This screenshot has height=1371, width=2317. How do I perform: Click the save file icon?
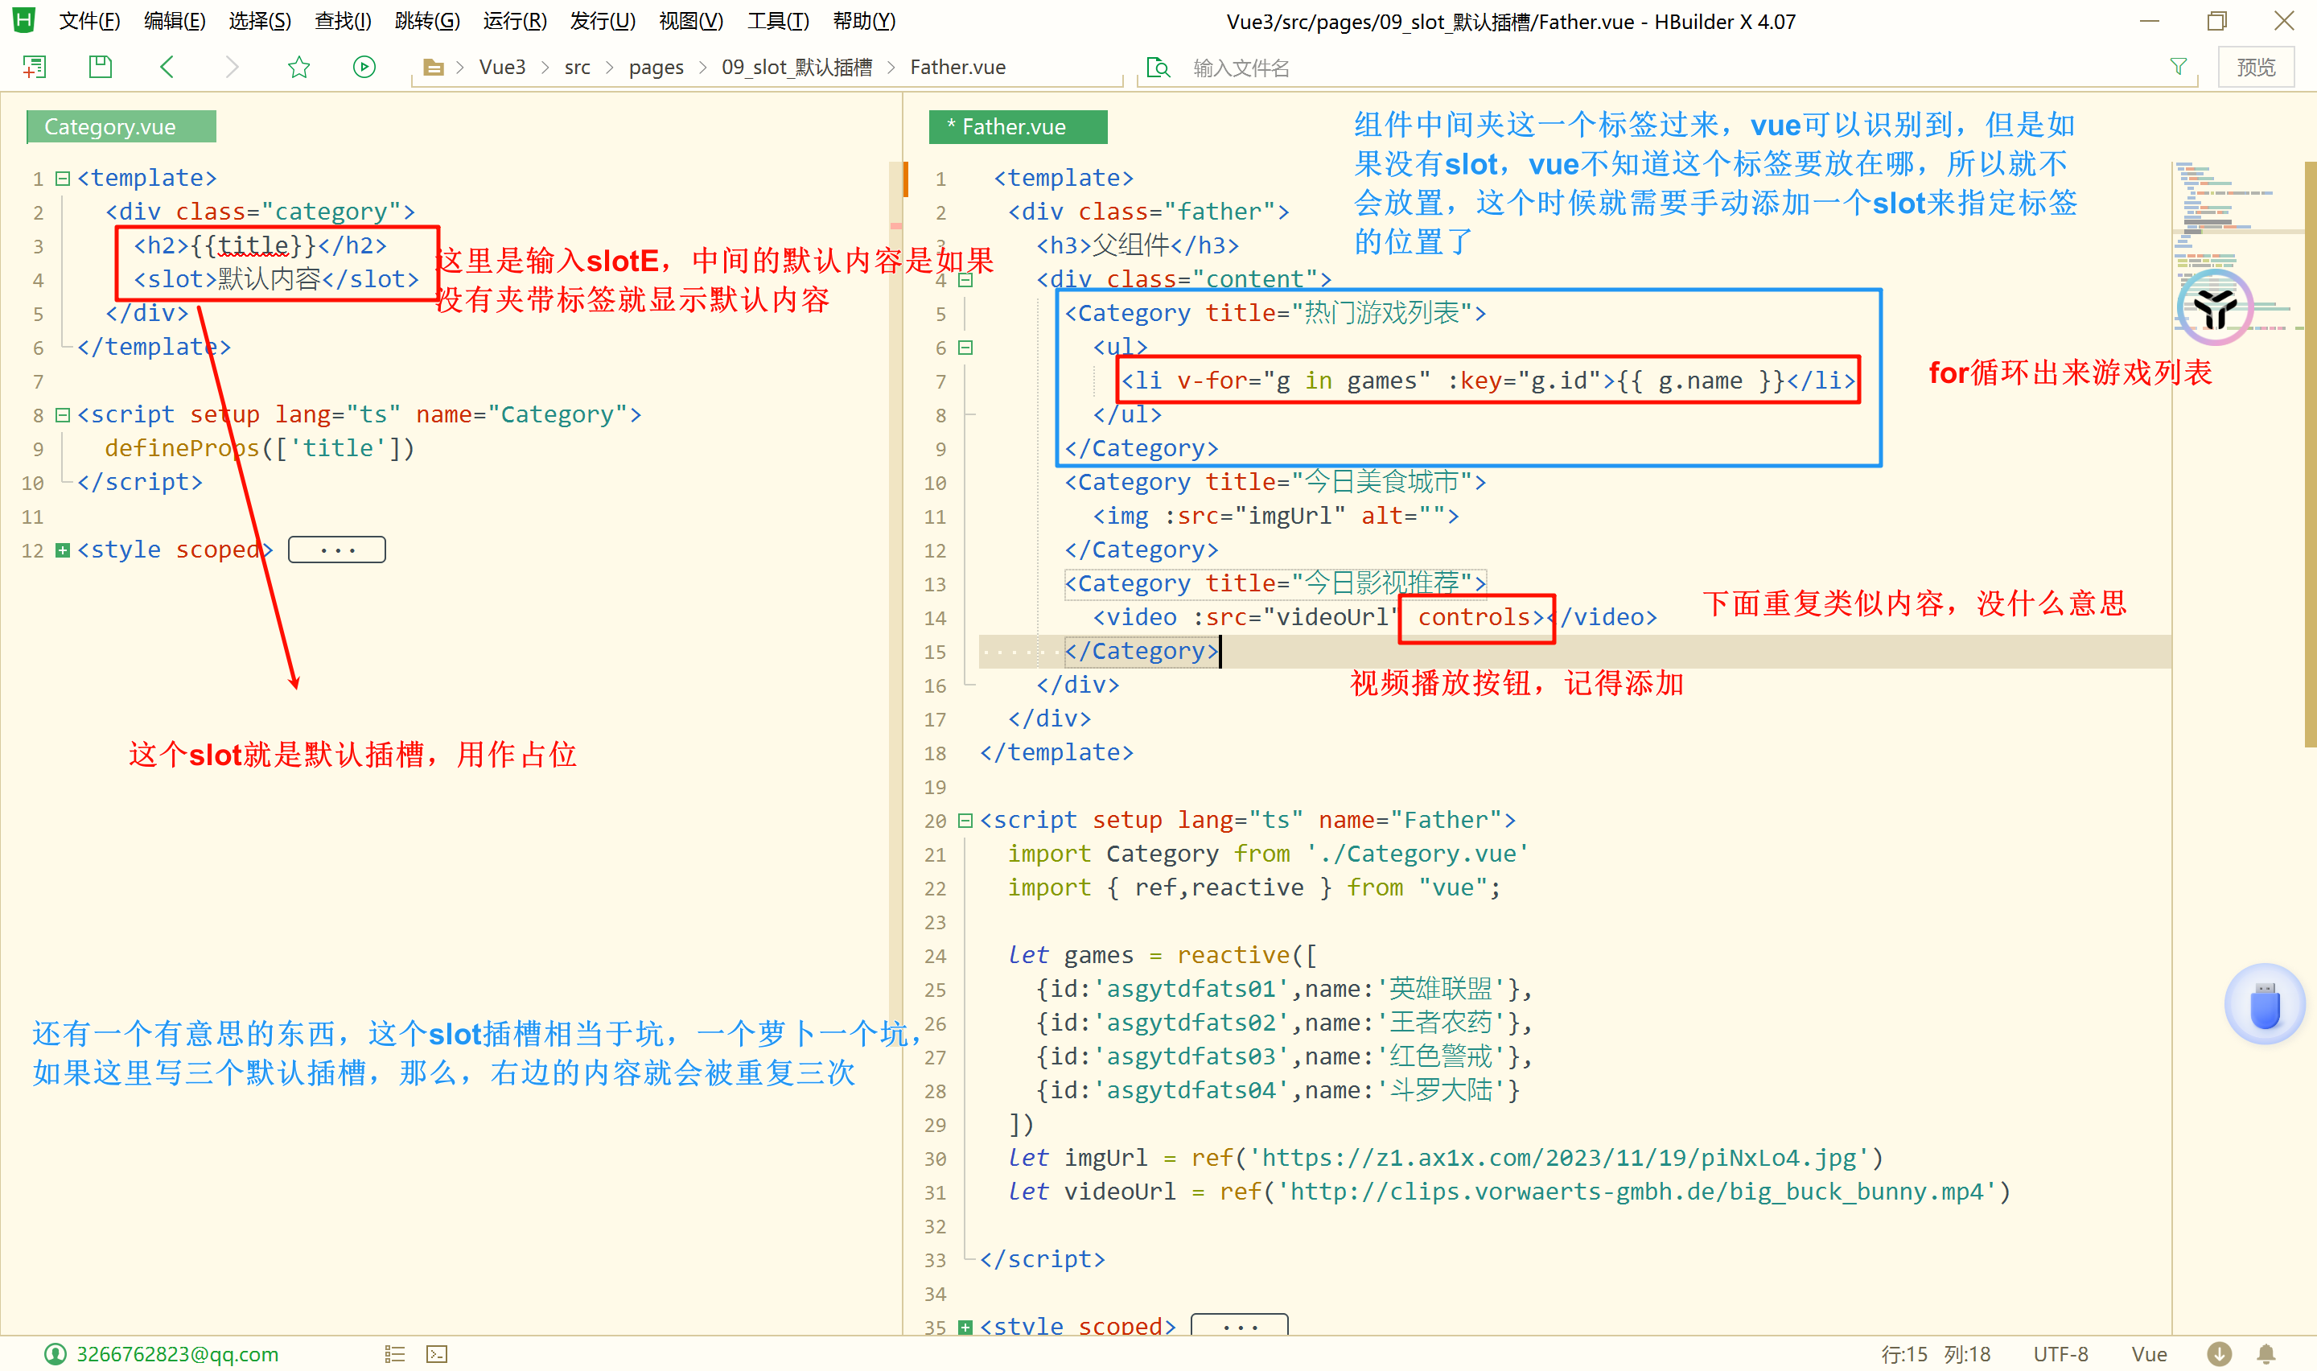[x=100, y=67]
